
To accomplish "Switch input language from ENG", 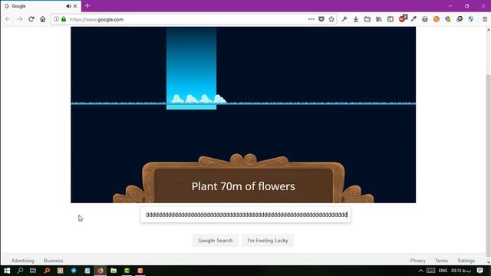I will click(x=443, y=271).
